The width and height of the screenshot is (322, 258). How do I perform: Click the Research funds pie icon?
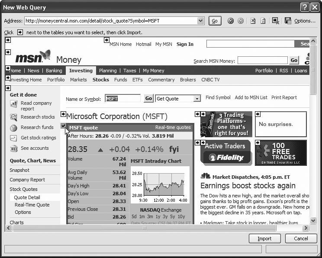[13, 128]
